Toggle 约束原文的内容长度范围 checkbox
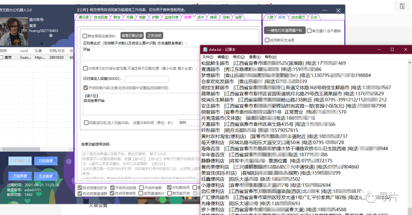412x215 pixels. coord(85,68)
